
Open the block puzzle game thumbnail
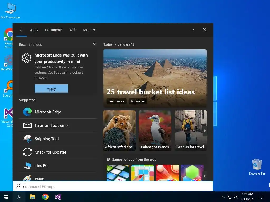(143, 173)
